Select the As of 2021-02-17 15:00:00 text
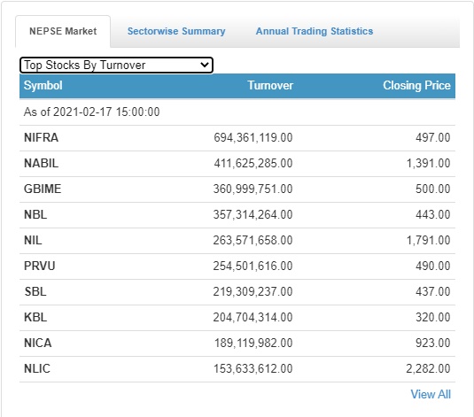This screenshot has width=474, height=417. point(91,112)
